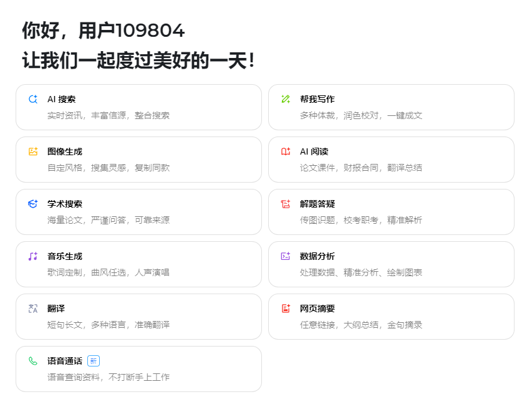Select the 音乐生成 music note icon

coord(32,256)
